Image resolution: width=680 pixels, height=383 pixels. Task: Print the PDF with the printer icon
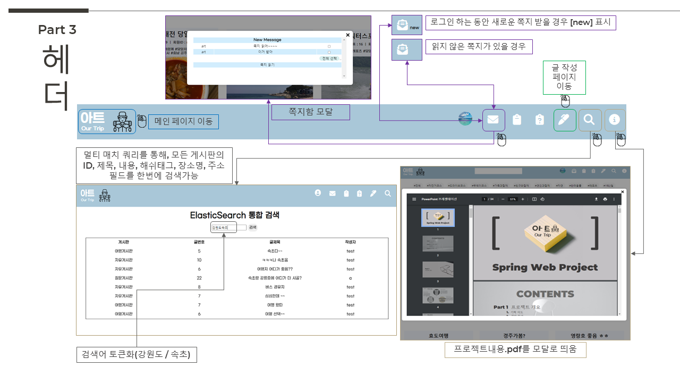point(605,199)
